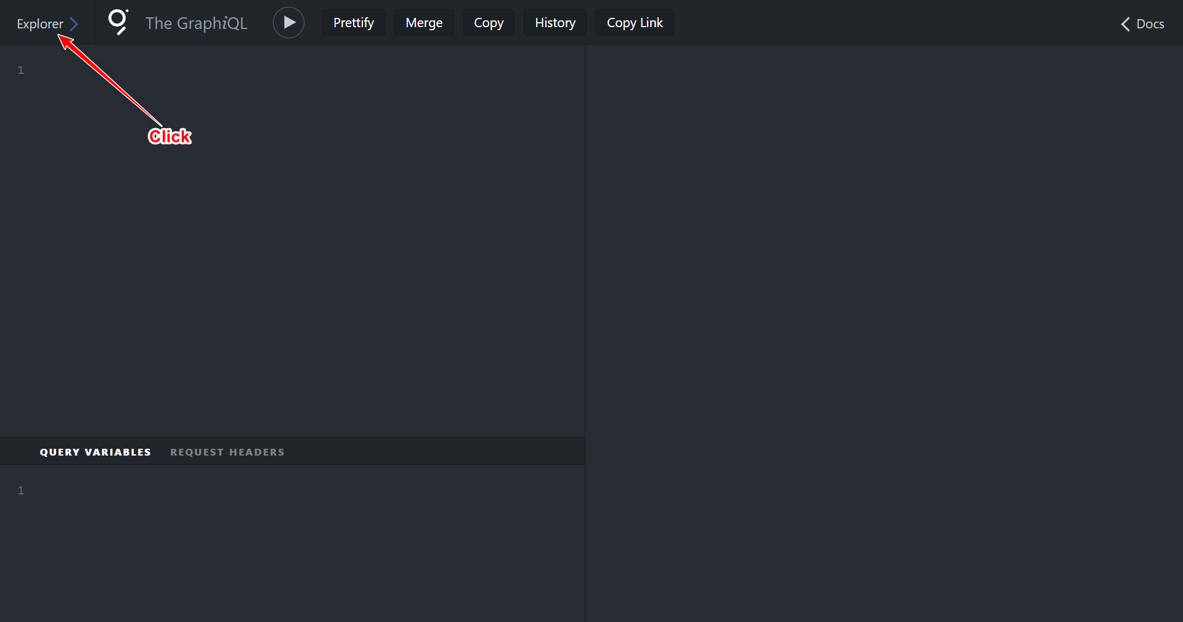This screenshot has width=1183, height=622.
Task: Click the Graph logo icon
Action: pyautogui.click(x=118, y=22)
